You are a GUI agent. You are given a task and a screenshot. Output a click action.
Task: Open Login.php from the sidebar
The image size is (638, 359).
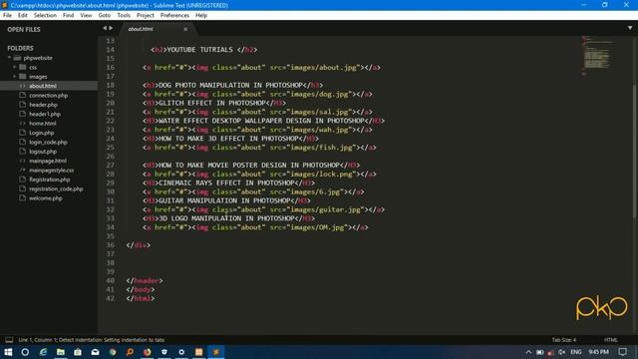(42, 133)
